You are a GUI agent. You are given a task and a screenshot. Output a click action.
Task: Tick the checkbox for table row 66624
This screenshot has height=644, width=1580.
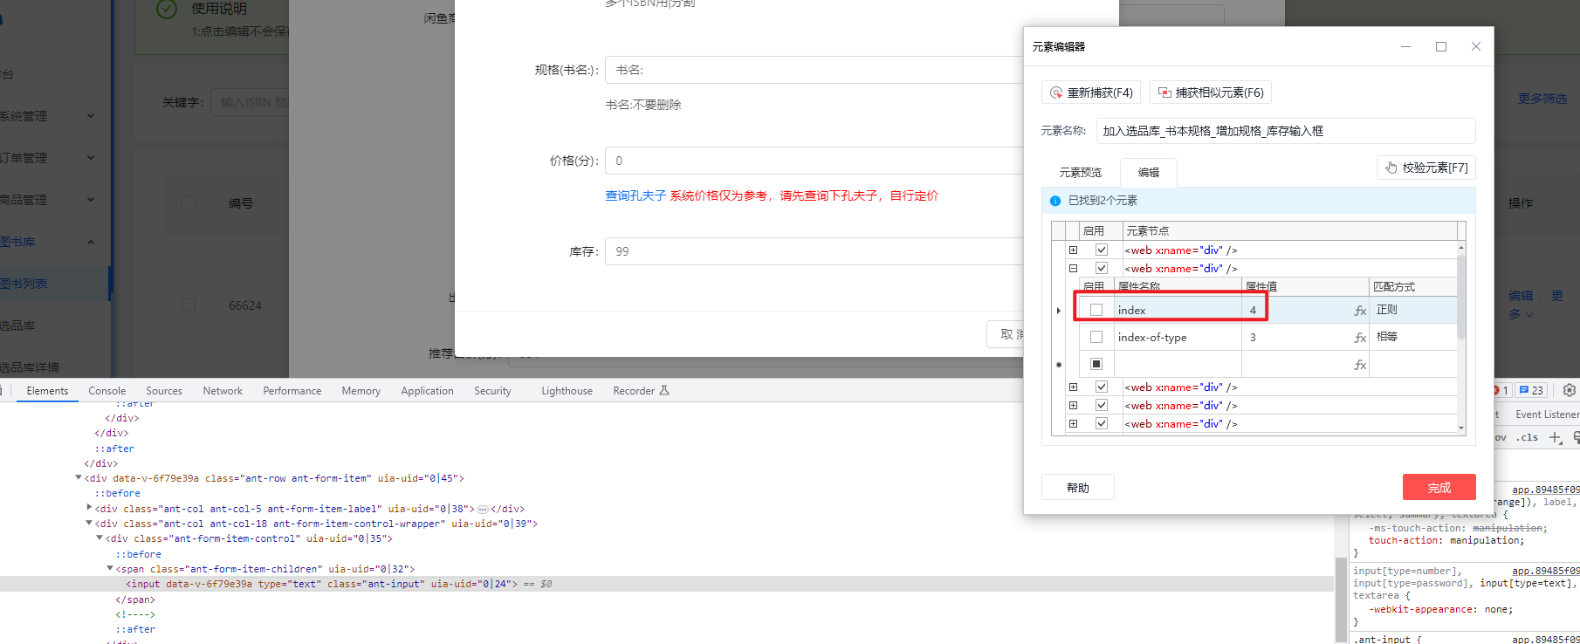189,305
